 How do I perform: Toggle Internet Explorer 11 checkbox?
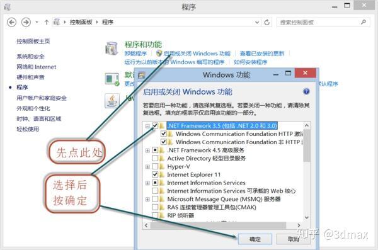155,174
